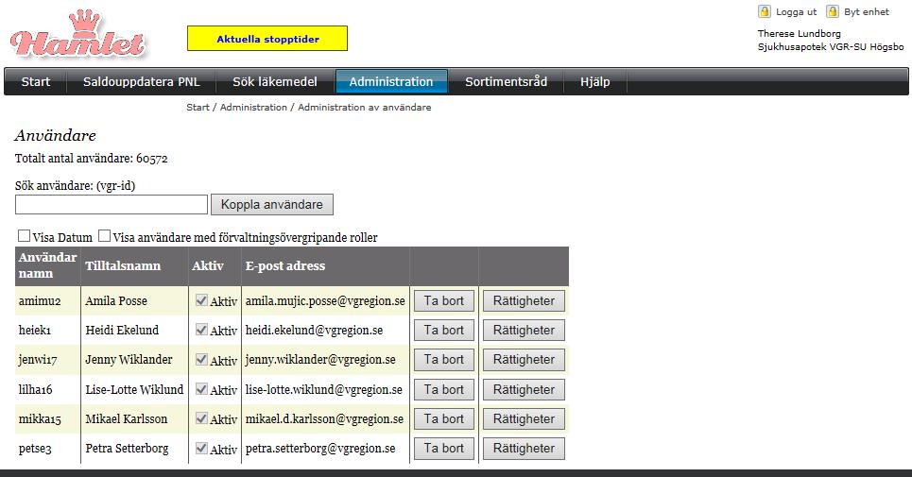
Task: Toggle Aktiv checkbox for Petra Setterborg
Action: [x=201, y=448]
